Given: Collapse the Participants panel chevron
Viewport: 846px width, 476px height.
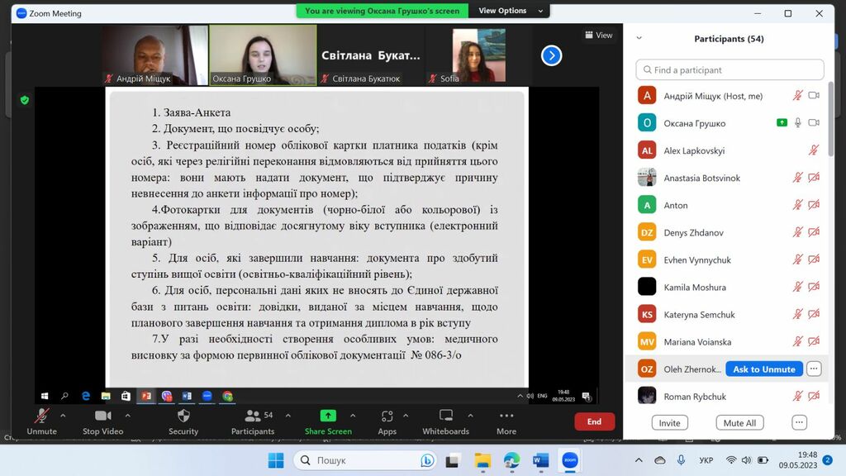Looking at the screenshot, I should click(639, 39).
